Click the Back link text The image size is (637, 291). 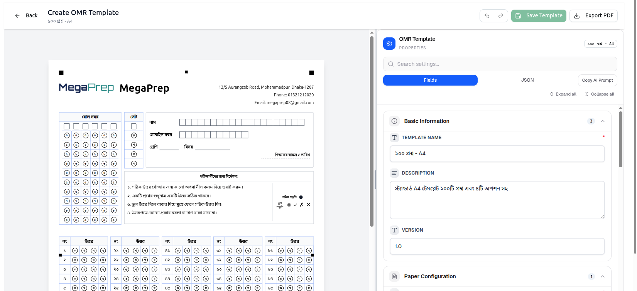click(32, 16)
